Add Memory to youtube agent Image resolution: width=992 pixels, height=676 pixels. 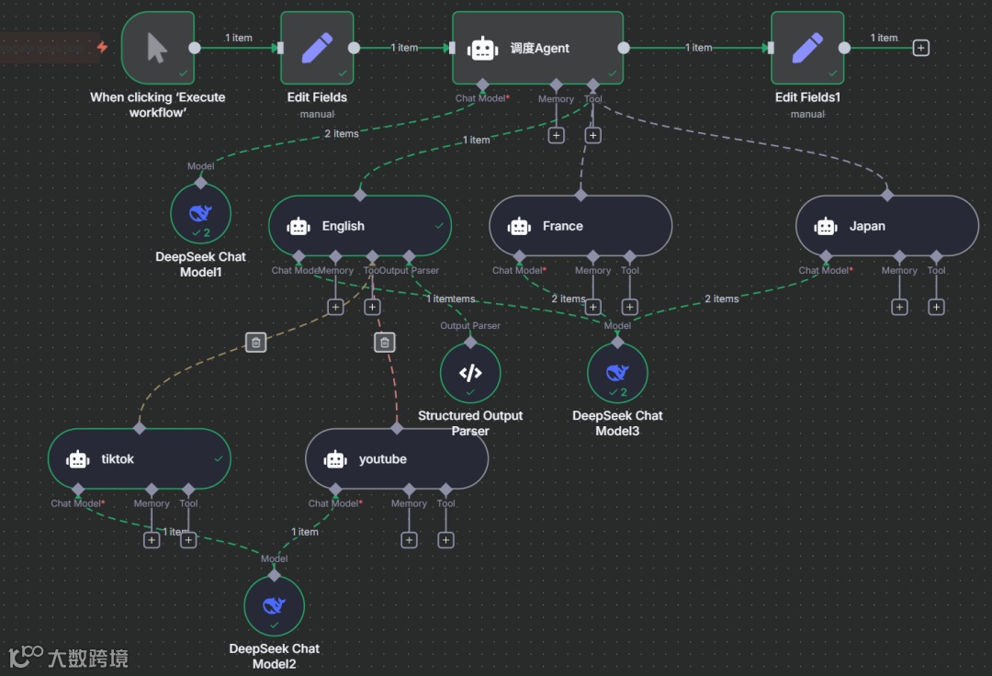409,540
